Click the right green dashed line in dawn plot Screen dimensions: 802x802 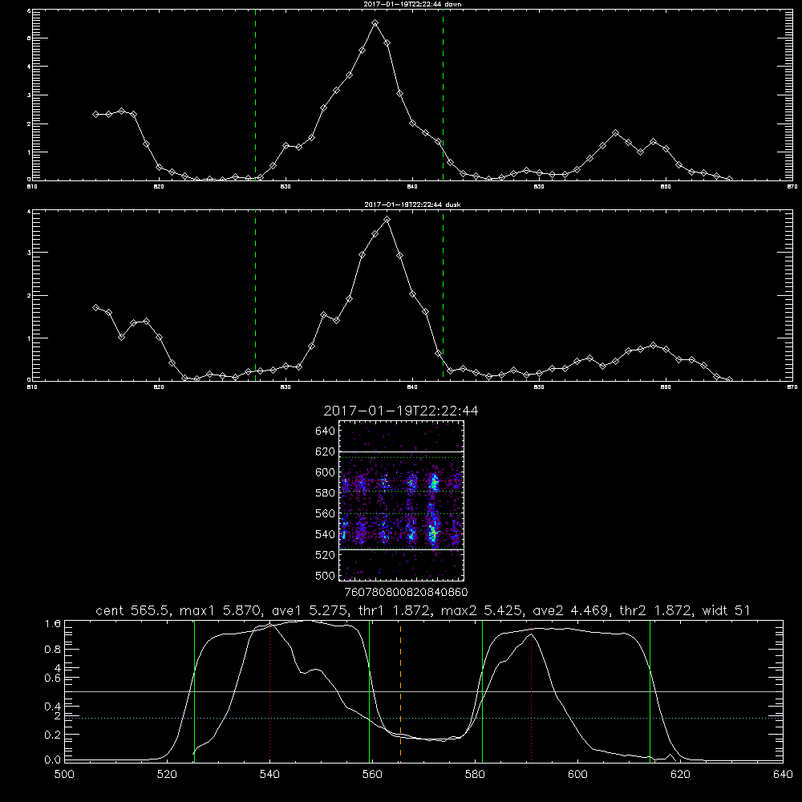pyautogui.click(x=443, y=95)
